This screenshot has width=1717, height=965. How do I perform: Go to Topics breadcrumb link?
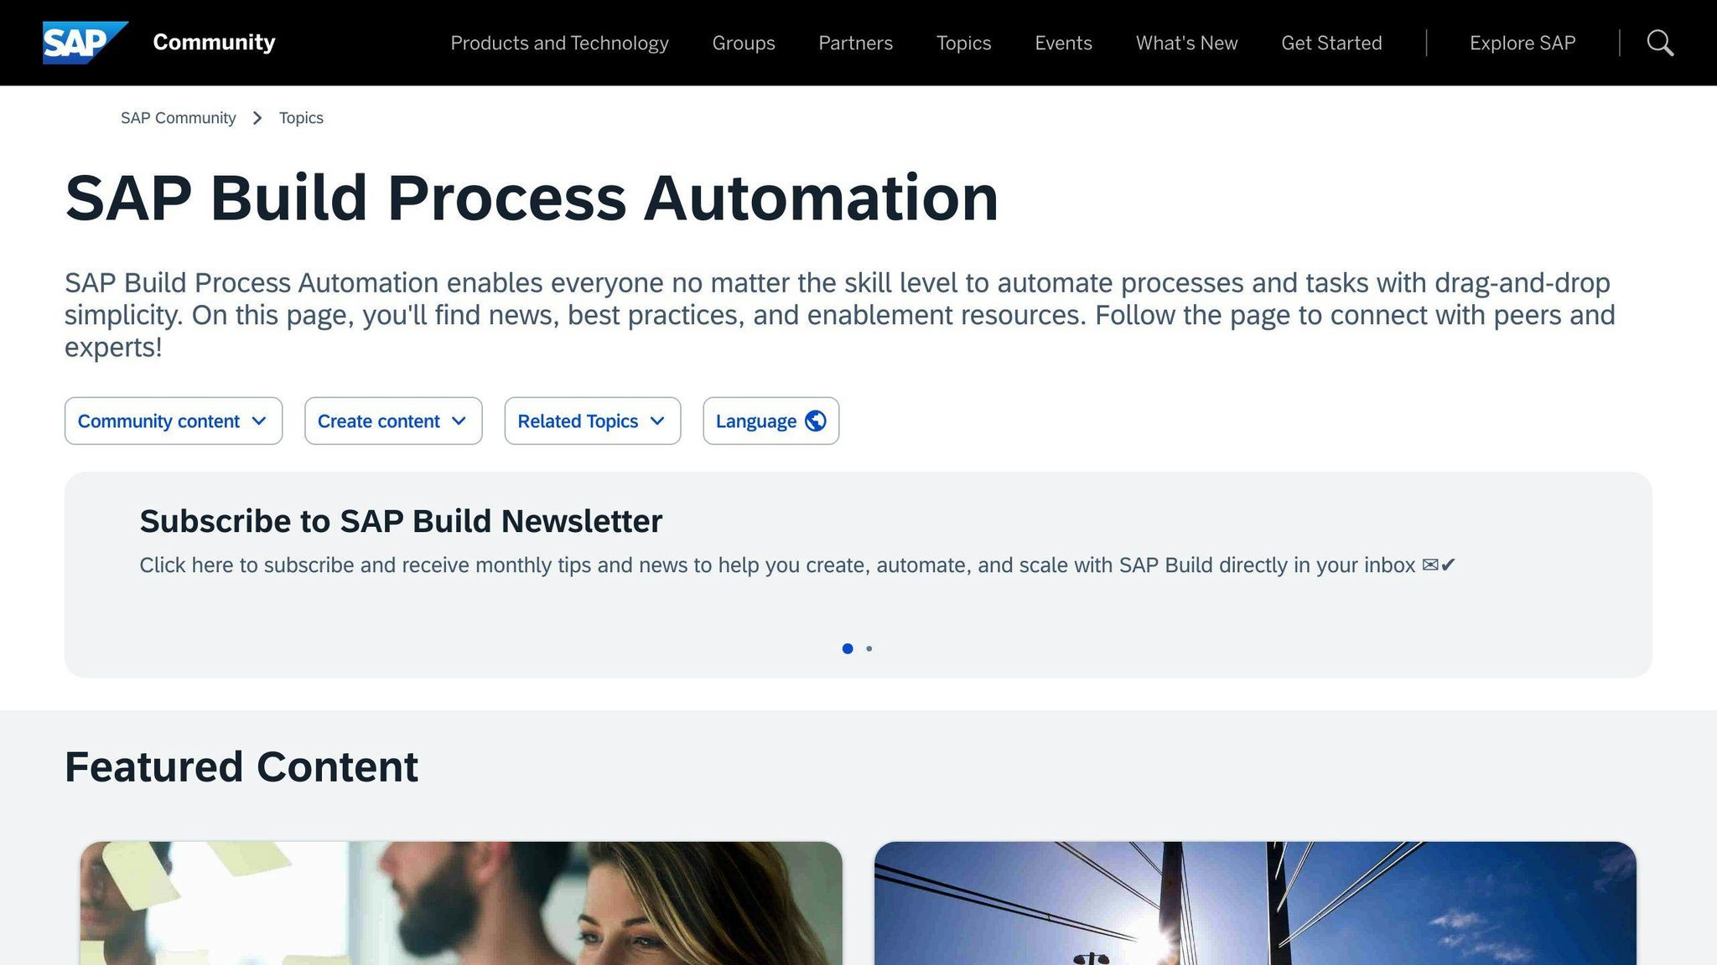point(301,118)
